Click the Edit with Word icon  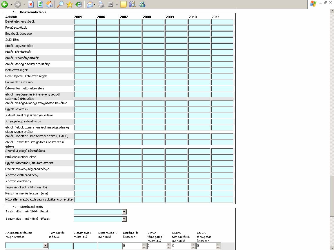point(110,4)
